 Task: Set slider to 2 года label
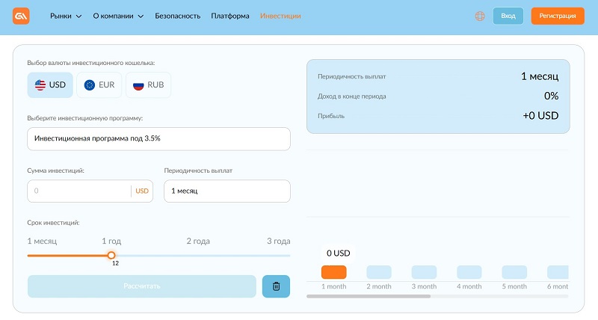tap(198, 241)
